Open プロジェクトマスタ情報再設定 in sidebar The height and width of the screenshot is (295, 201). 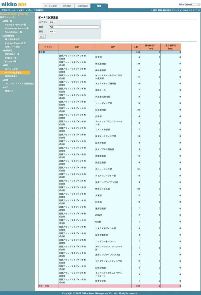point(20,84)
